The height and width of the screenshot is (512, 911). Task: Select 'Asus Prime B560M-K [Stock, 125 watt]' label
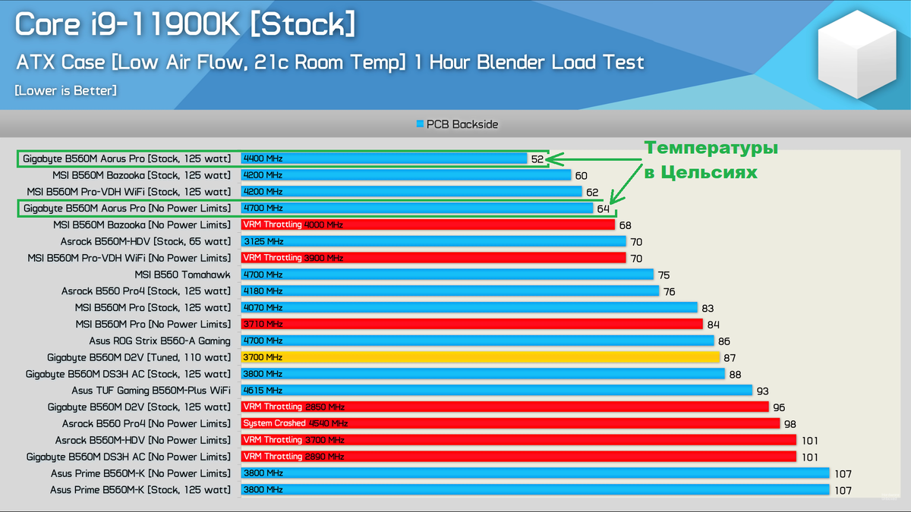140,490
